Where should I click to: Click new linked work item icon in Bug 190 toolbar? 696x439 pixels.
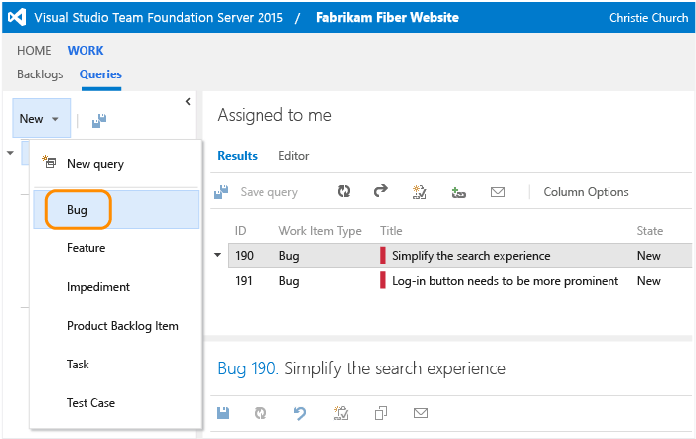pyautogui.click(x=341, y=413)
